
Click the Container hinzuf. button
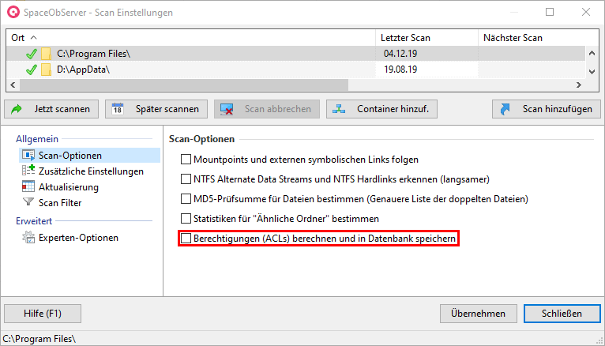pos(381,109)
